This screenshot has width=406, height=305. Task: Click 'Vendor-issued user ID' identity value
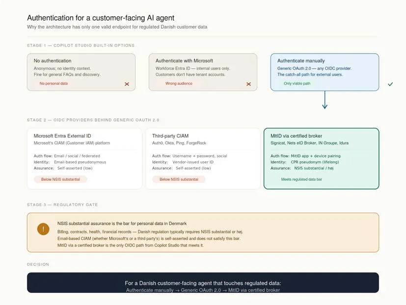(193, 162)
